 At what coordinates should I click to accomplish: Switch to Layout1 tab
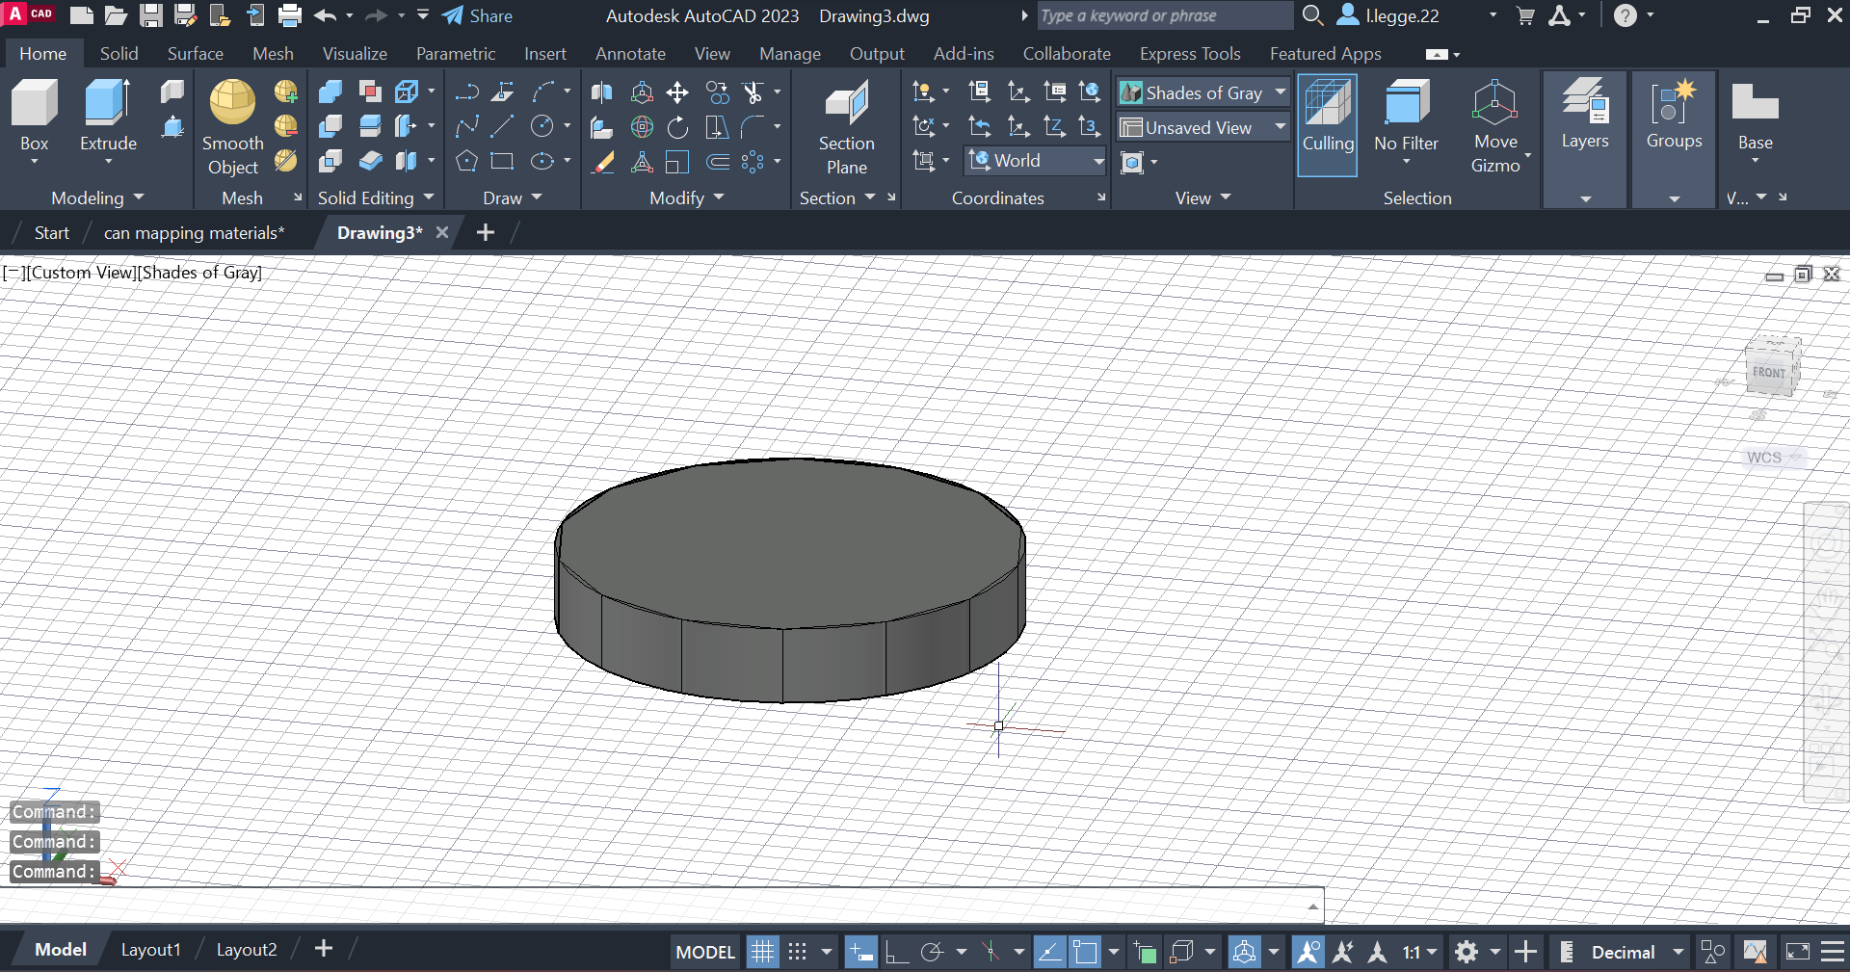(x=150, y=950)
